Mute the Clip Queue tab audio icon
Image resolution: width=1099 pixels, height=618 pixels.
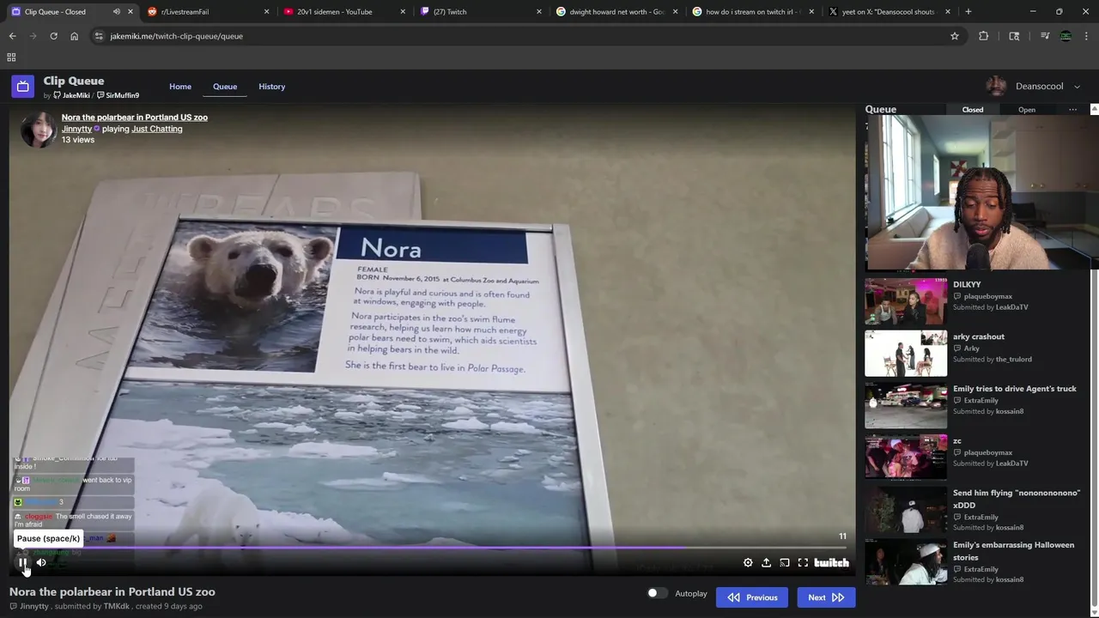pyautogui.click(x=116, y=12)
